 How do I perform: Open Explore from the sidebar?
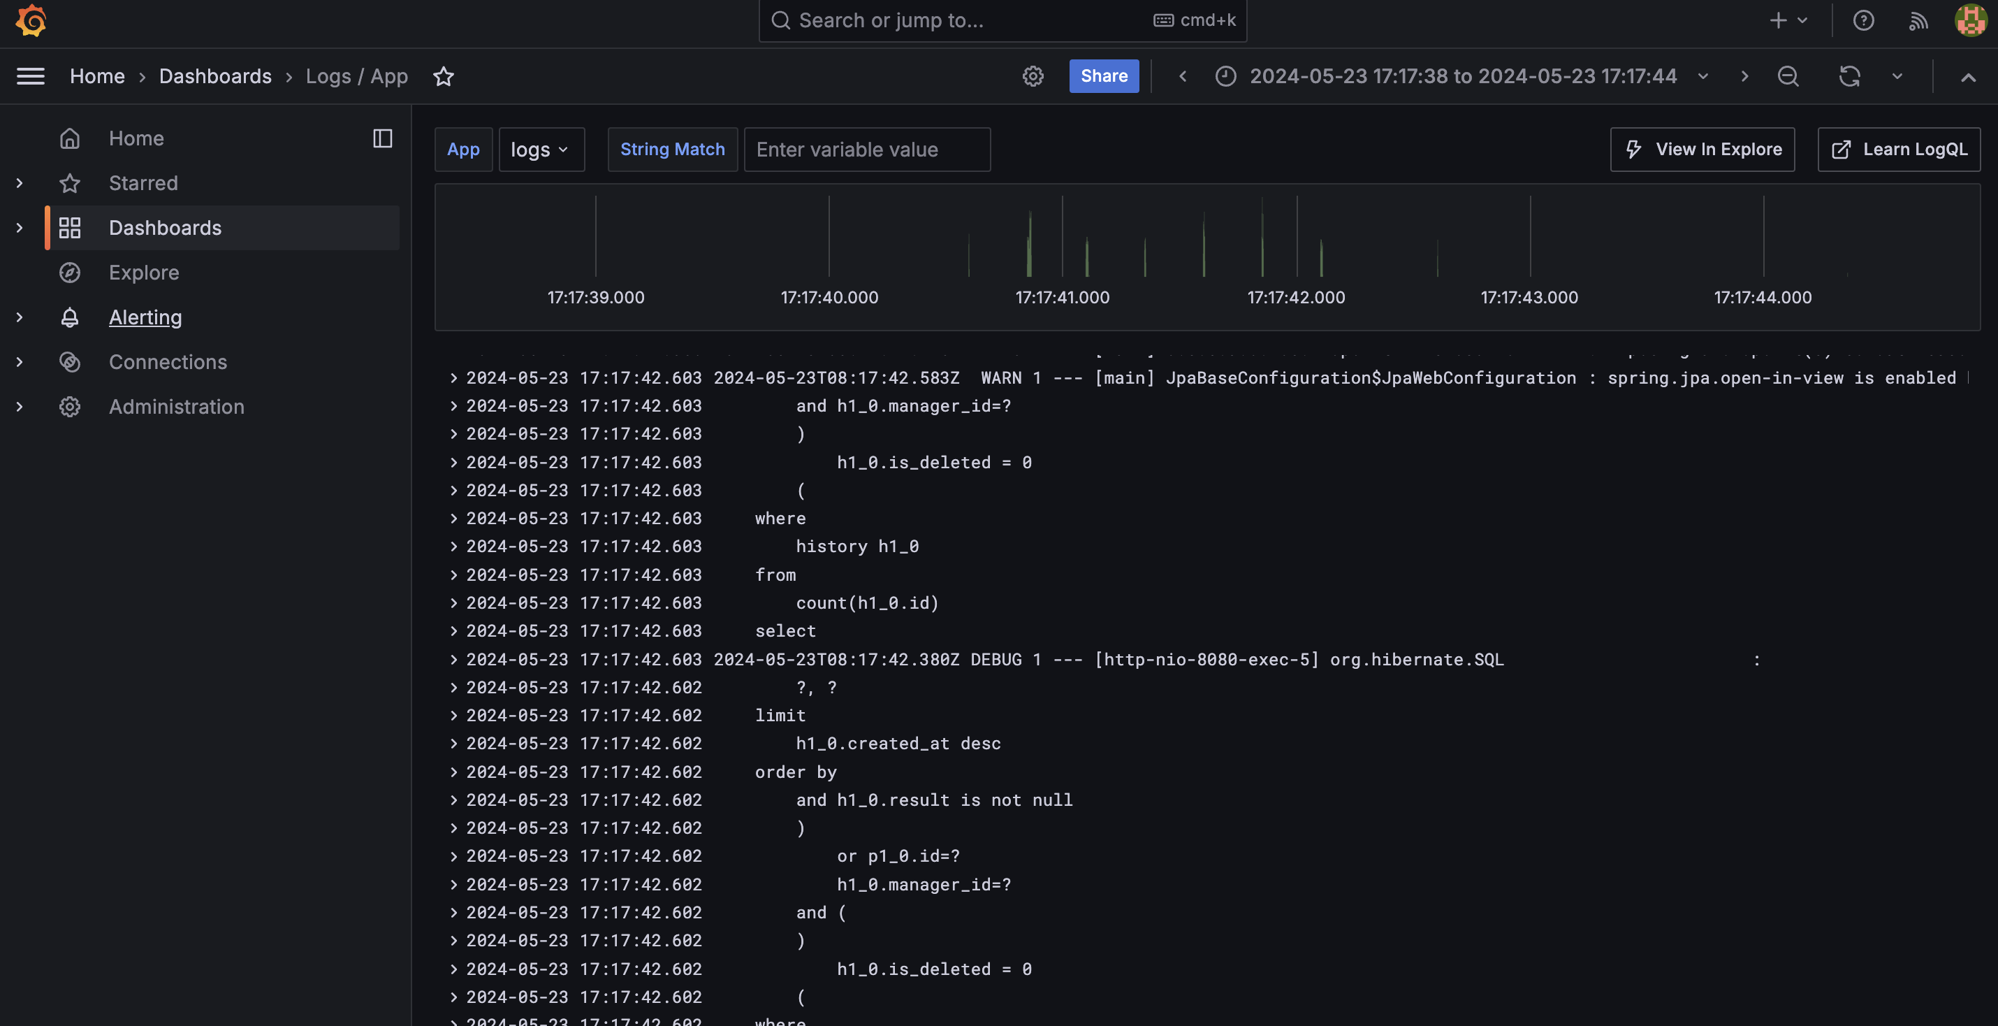click(143, 273)
